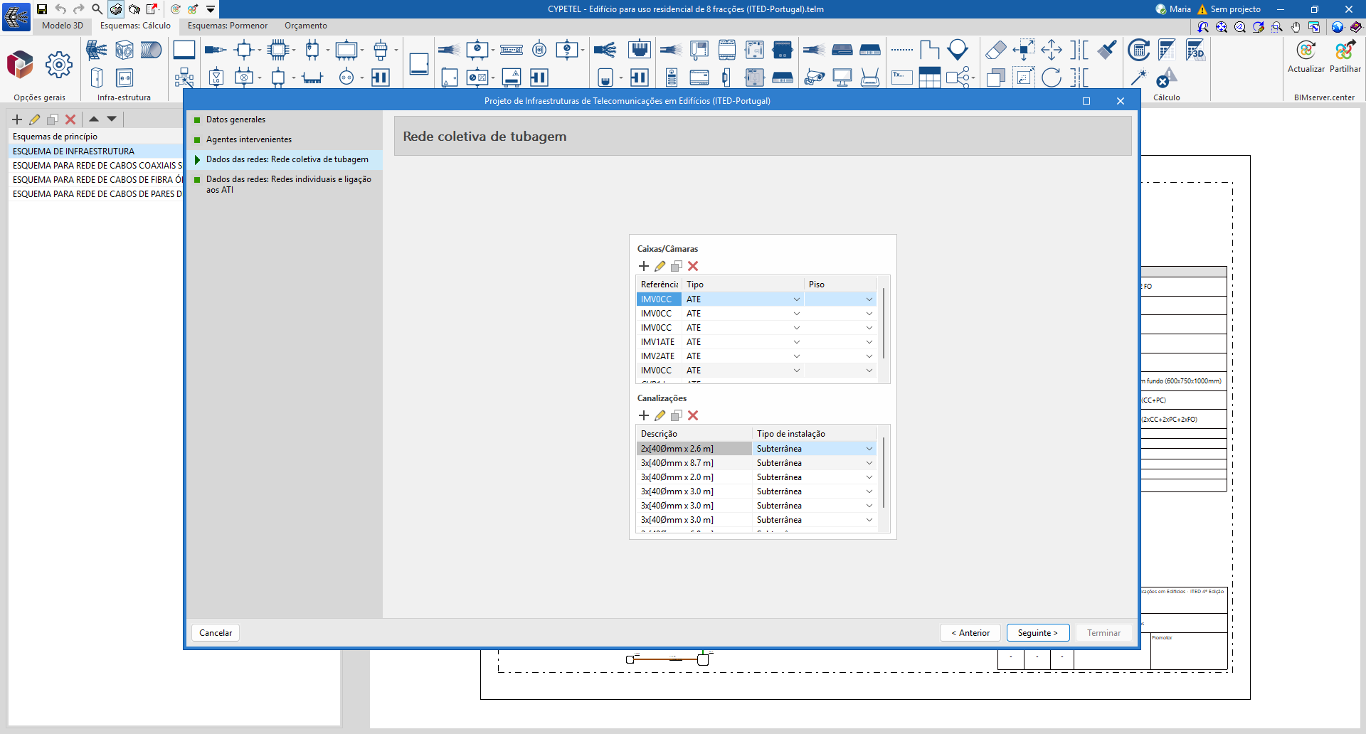
Task: Click the Caixas/Câmaras table scrollbar
Action: pos(884,324)
